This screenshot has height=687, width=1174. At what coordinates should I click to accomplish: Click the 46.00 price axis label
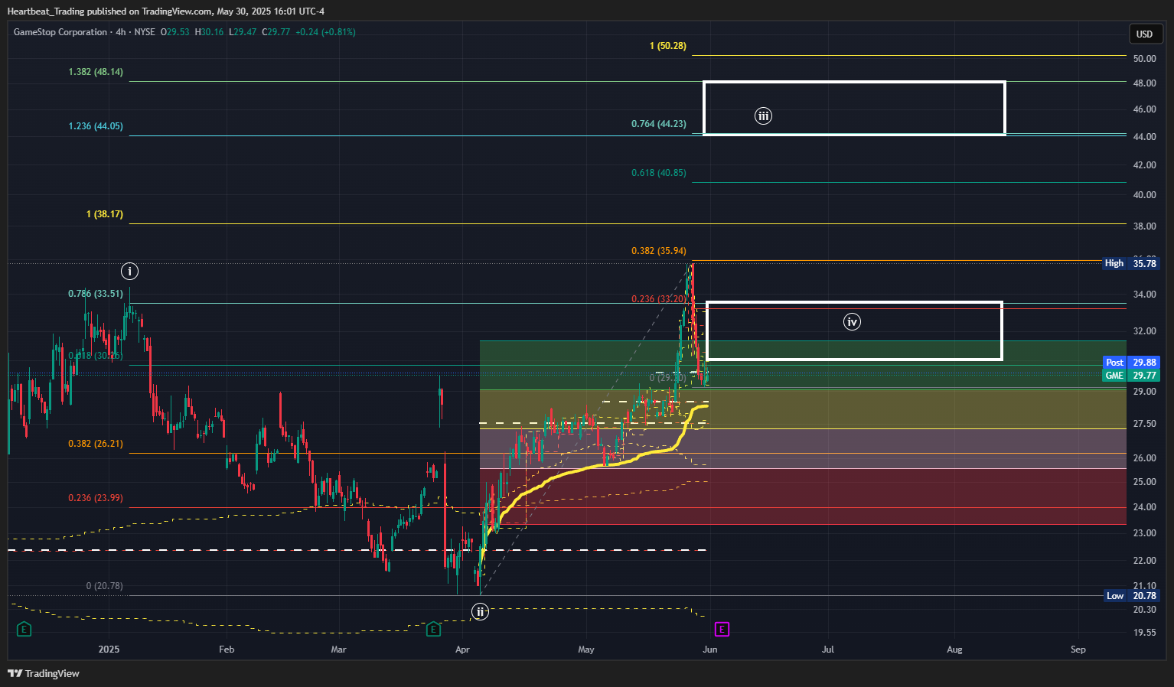[1145, 109]
